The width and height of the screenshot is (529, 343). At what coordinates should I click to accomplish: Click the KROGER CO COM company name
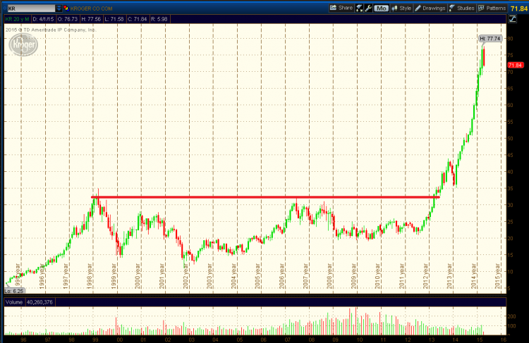pyautogui.click(x=91, y=8)
